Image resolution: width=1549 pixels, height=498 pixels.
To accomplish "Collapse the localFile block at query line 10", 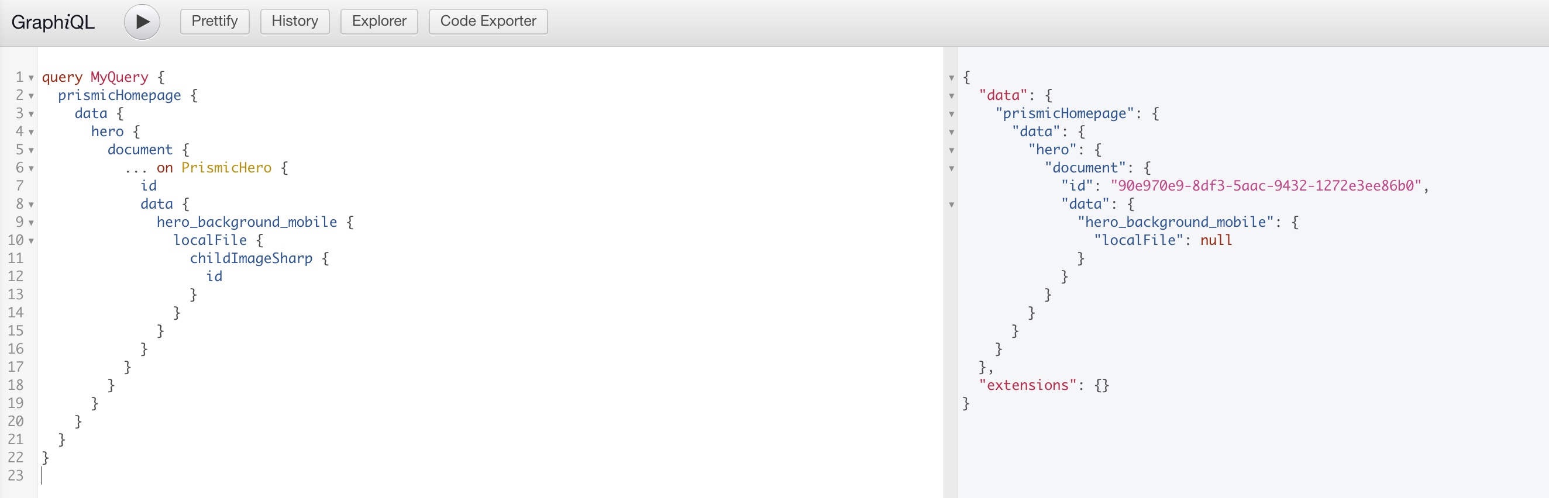I will (31, 241).
